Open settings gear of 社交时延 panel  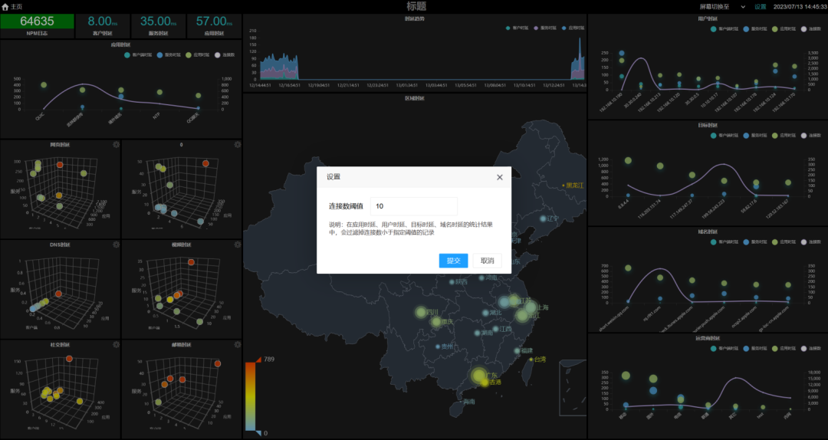(117, 344)
